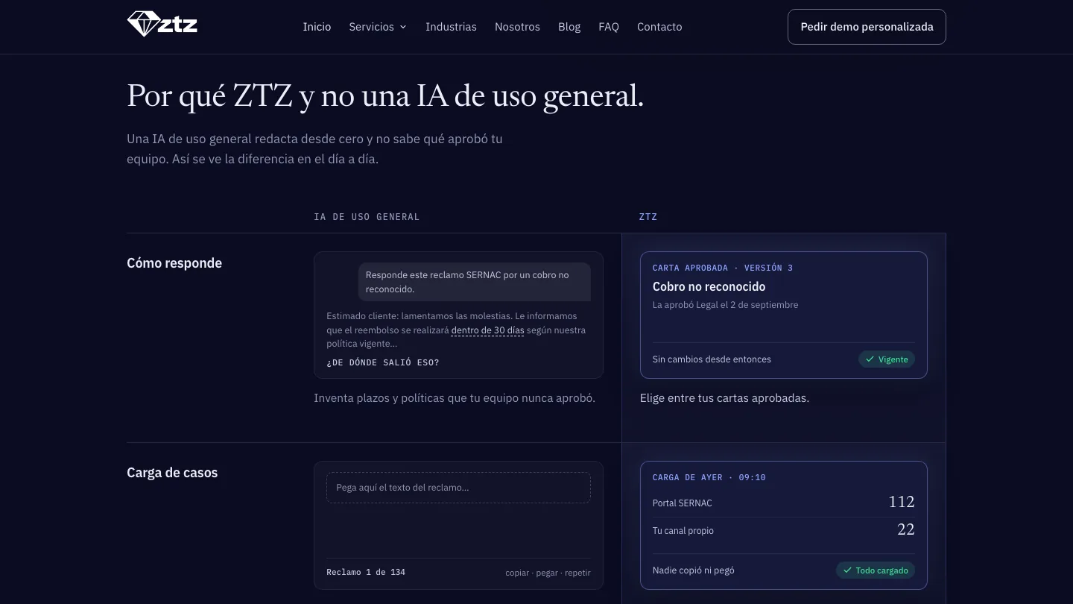This screenshot has height=604, width=1073.
Task: Click the 'Tu canal propio' count 22
Action: (905, 529)
